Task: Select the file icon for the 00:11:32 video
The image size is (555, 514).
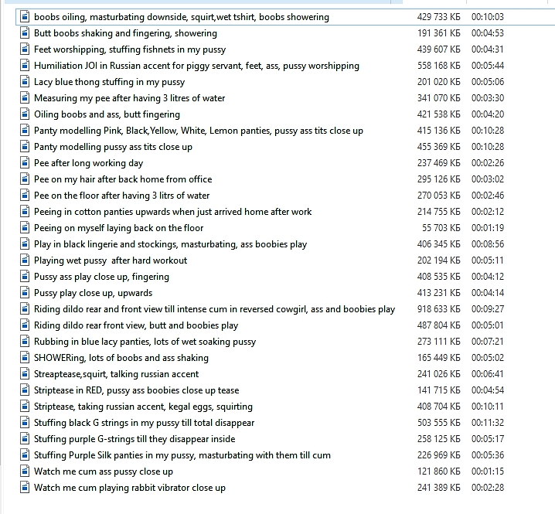Action: pyautogui.click(x=24, y=423)
